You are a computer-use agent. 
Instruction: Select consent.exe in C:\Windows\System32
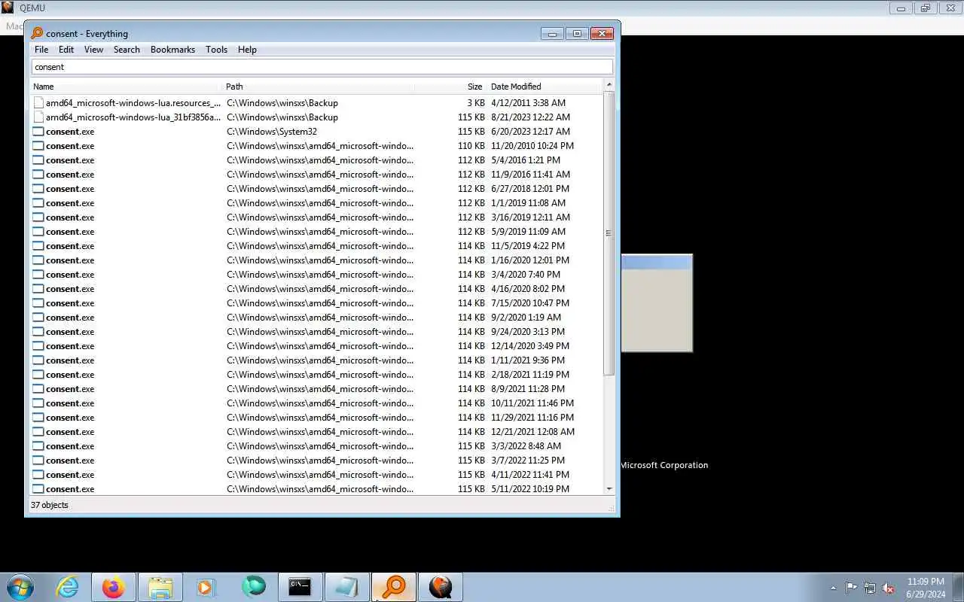coord(316,131)
